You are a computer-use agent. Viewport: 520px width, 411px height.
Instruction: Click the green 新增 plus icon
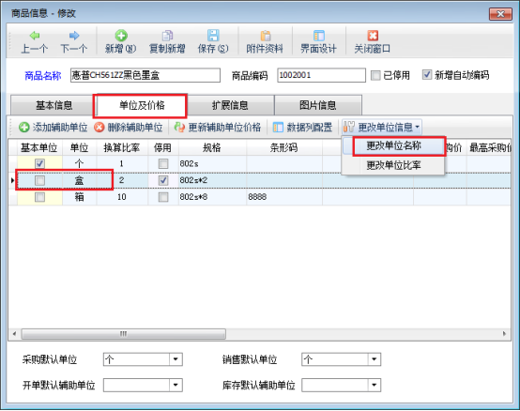coord(121,36)
